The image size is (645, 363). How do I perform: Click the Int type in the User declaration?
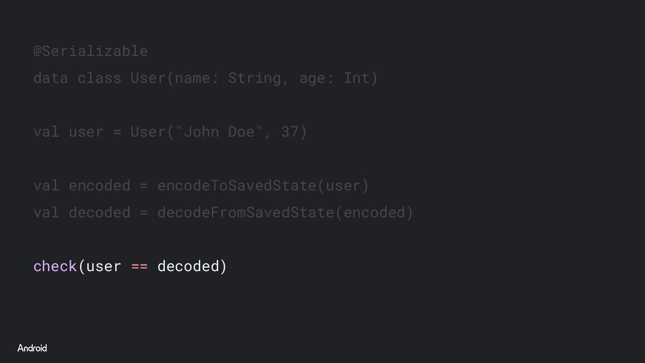tap(357, 78)
